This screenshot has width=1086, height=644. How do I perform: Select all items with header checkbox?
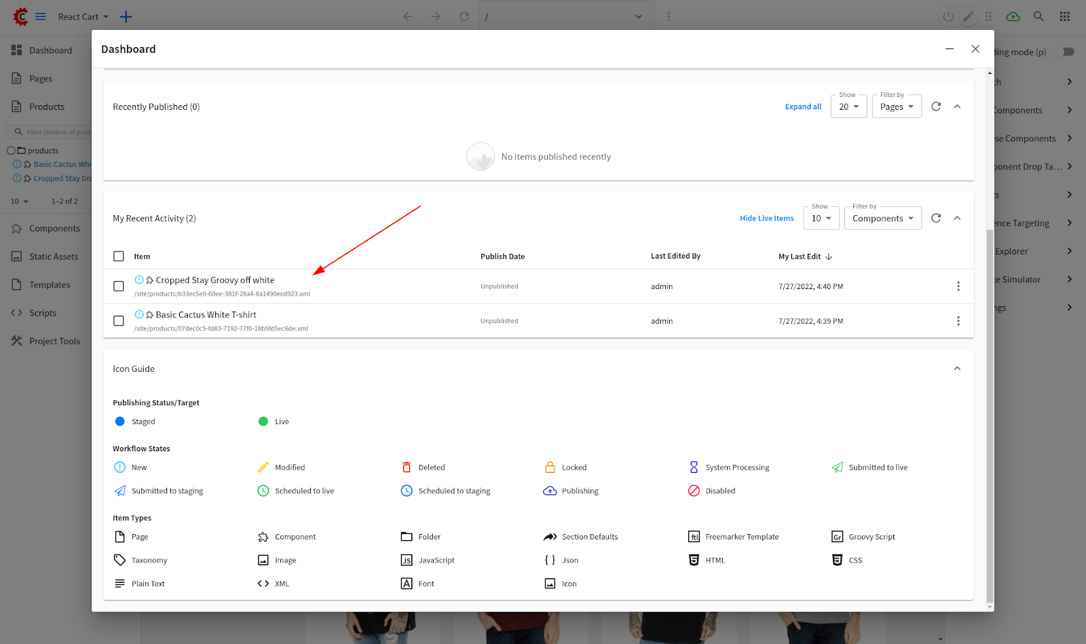pyautogui.click(x=119, y=257)
